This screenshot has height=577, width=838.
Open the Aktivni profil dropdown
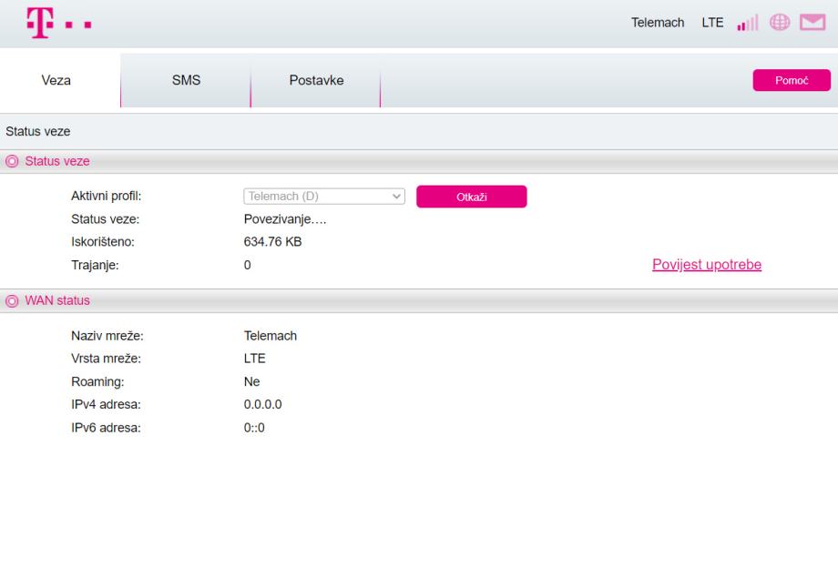pyautogui.click(x=324, y=197)
